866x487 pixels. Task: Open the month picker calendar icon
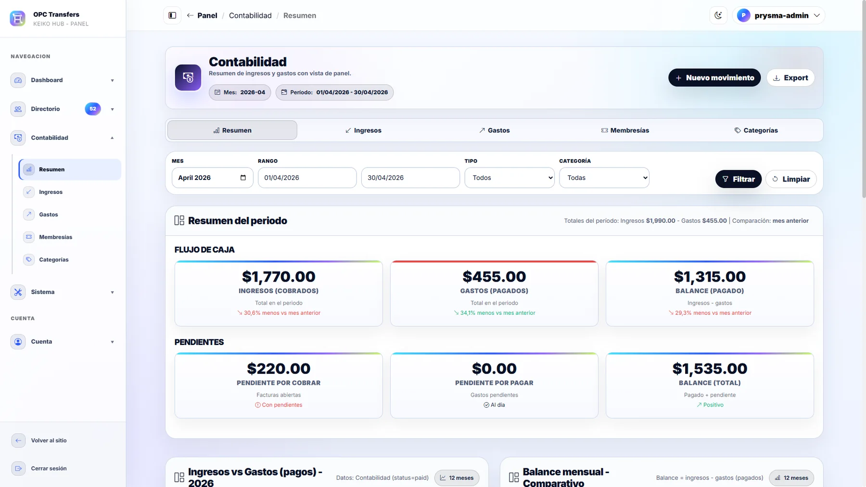tap(243, 178)
